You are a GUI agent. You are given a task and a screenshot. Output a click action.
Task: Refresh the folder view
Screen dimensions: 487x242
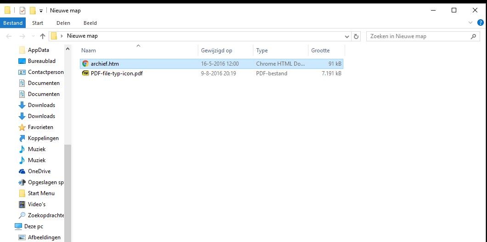(x=356, y=36)
